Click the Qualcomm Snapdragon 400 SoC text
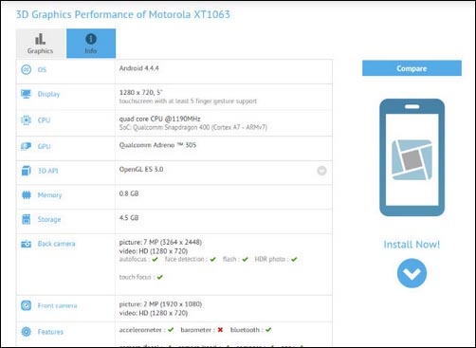Screen dimensions: 476x348 tap(193, 127)
